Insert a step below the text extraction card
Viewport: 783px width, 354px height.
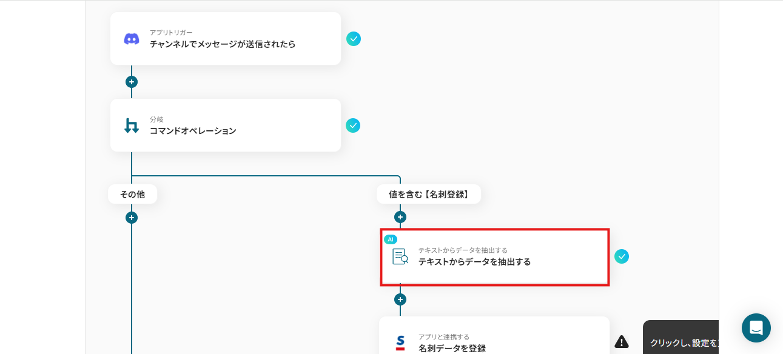pos(400,299)
